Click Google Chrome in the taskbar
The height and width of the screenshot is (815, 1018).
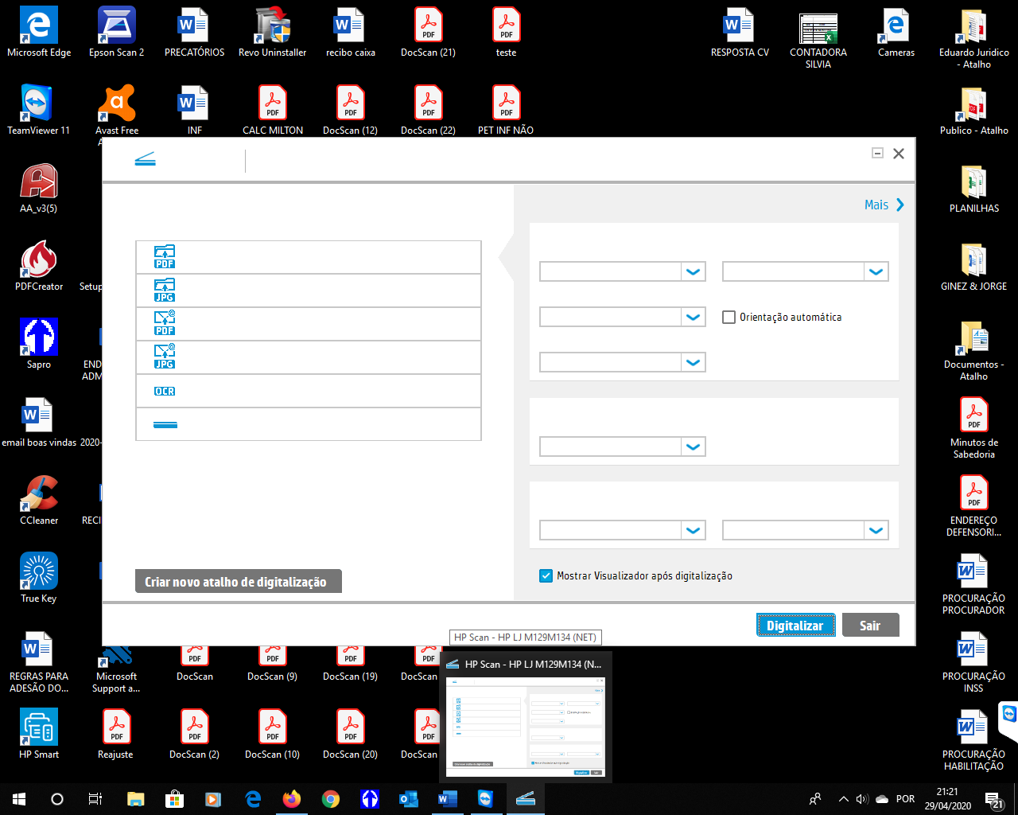click(x=331, y=798)
